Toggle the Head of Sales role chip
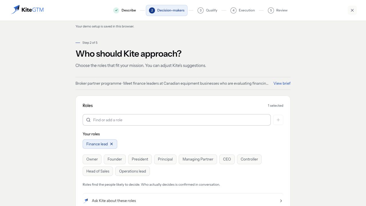The image size is (366, 206). click(x=98, y=171)
